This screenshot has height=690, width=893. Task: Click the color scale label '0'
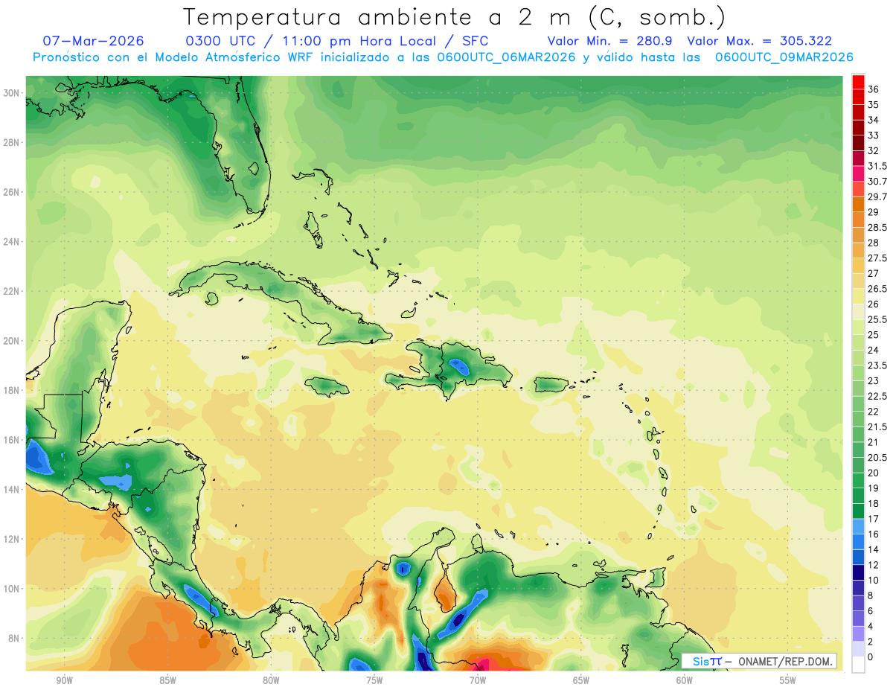(x=871, y=657)
